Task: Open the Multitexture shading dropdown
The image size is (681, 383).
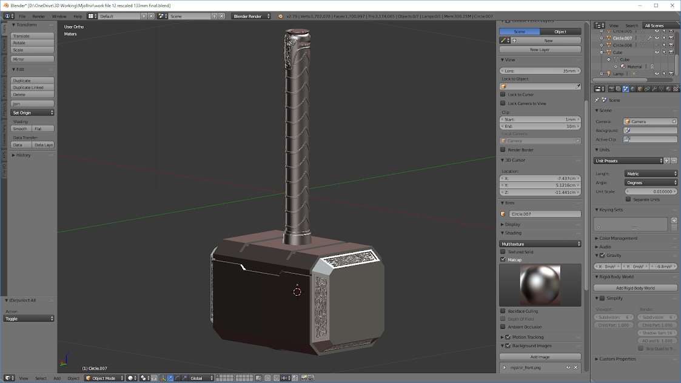Action: coord(540,244)
